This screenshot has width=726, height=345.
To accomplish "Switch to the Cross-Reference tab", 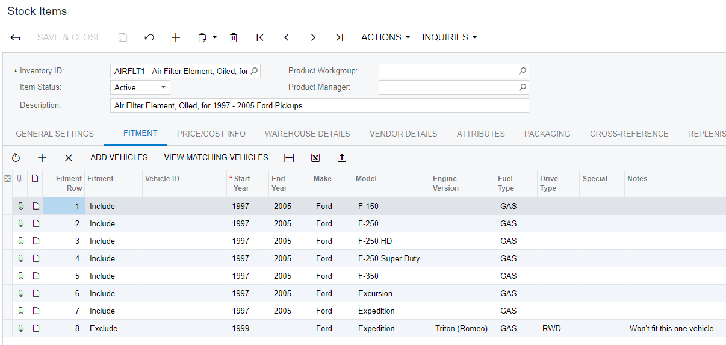I will (x=629, y=134).
